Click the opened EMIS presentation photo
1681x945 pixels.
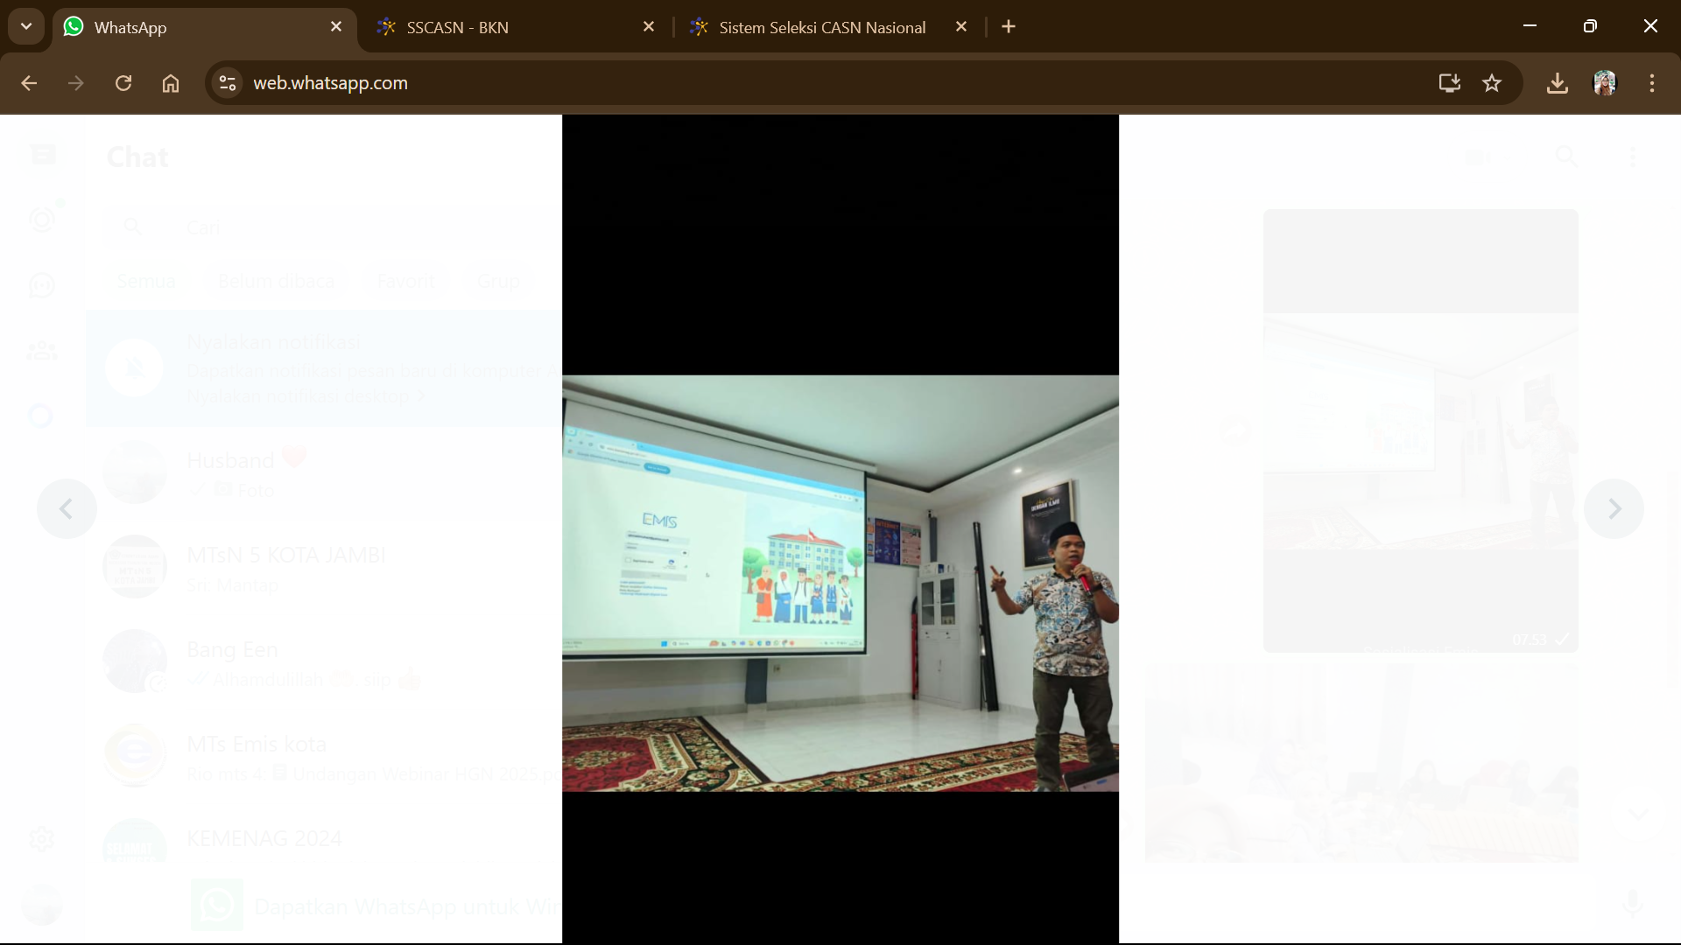click(x=840, y=584)
